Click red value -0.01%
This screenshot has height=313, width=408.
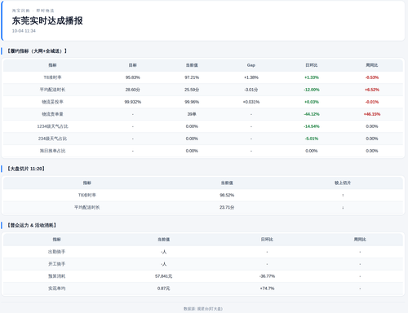click(x=372, y=102)
